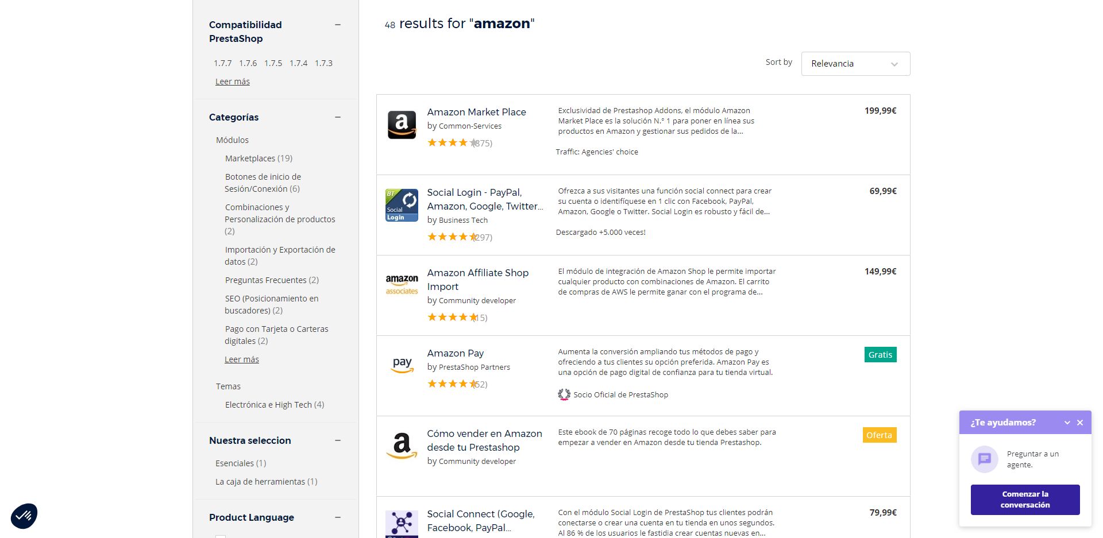Minimize the ¿Te ayudamos? chat widget
This screenshot has height=538, width=1103.
point(1067,423)
